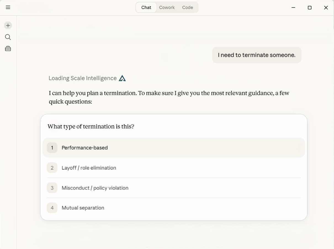Maximize the application window
Image resolution: width=334 pixels, height=249 pixels.
coord(309,7)
